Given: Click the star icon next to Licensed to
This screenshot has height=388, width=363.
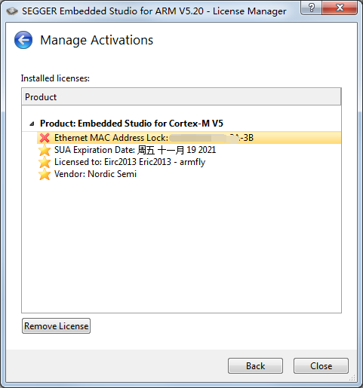Looking at the screenshot, I should 45,162.
